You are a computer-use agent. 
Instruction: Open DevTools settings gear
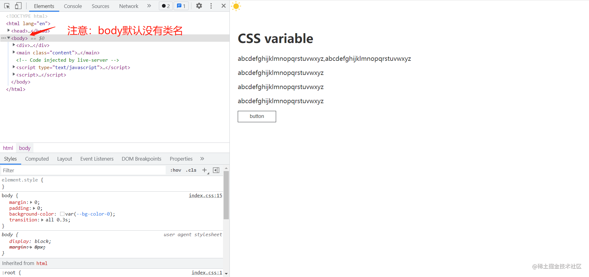tap(199, 6)
